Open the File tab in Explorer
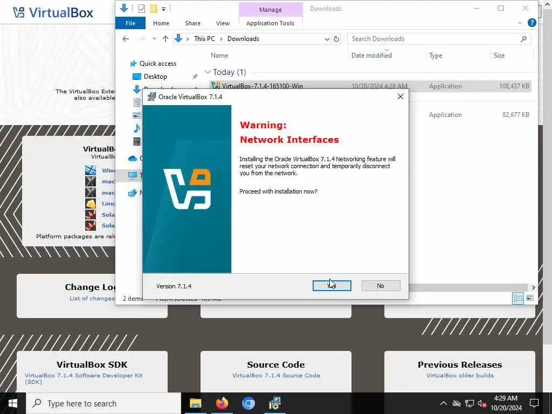The height and width of the screenshot is (414, 552). tap(130, 23)
